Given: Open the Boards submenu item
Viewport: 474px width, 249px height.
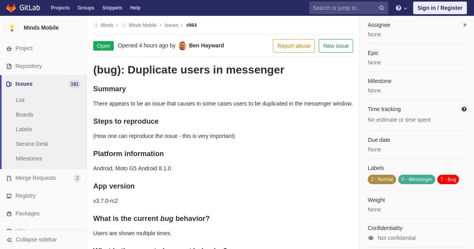Looking at the screenshot, I should click(24, 115).
